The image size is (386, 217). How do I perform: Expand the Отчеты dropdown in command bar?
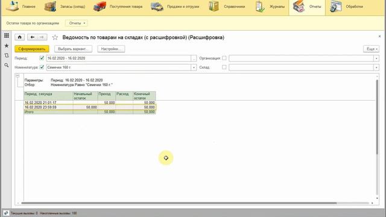point(77,23)
